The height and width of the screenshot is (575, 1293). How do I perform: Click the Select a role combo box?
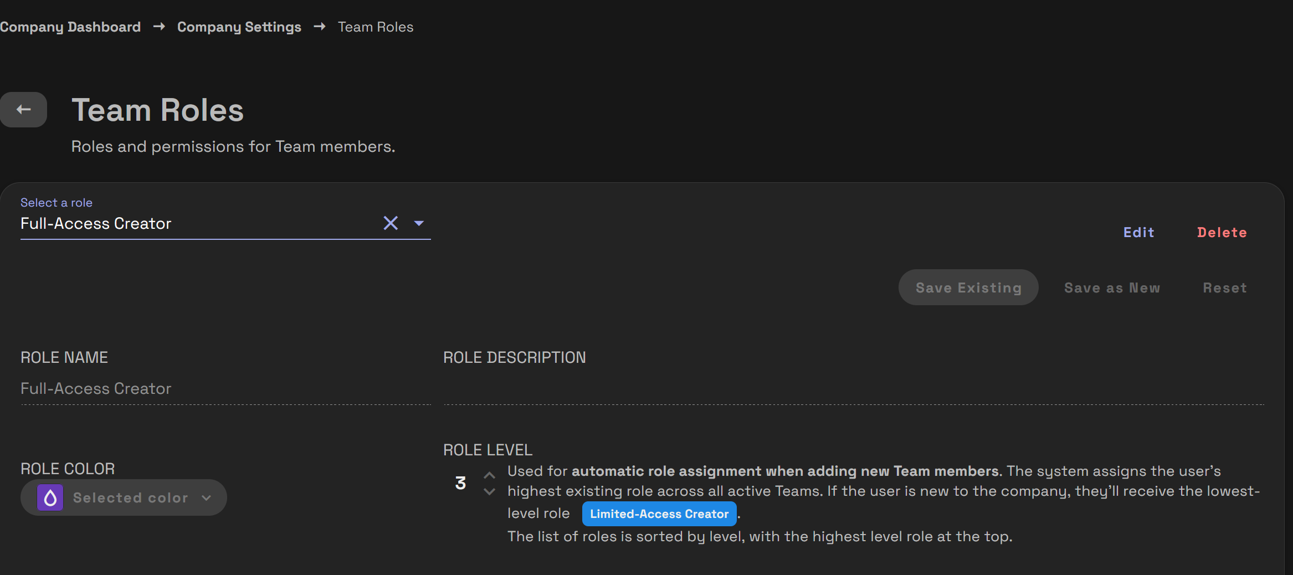[194, 223]
